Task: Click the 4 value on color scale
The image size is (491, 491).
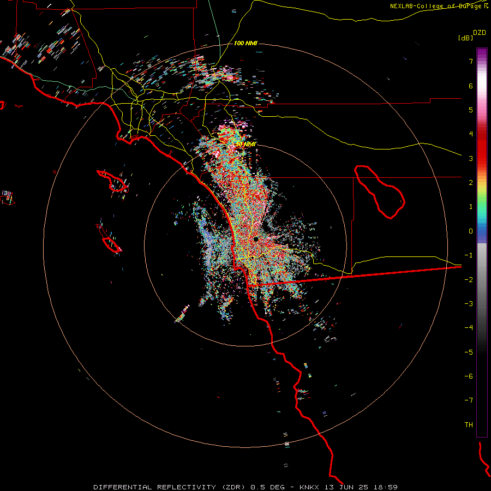Action: (x=471, y=134)
